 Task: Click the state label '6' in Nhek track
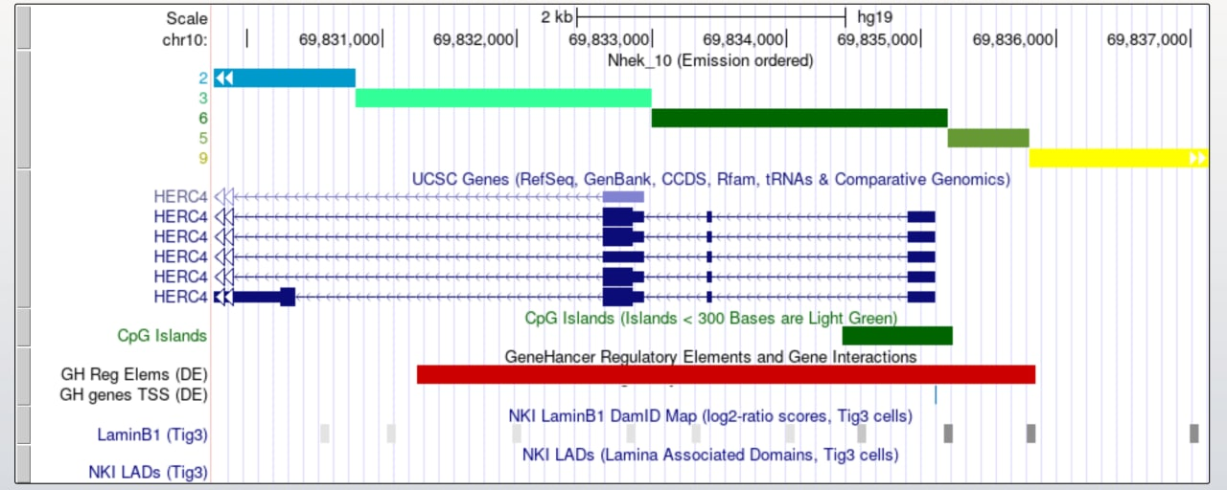[x=203, y=119]
